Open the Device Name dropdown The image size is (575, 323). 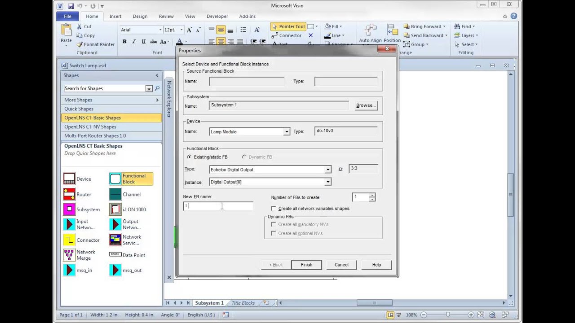tap(286, 132)
